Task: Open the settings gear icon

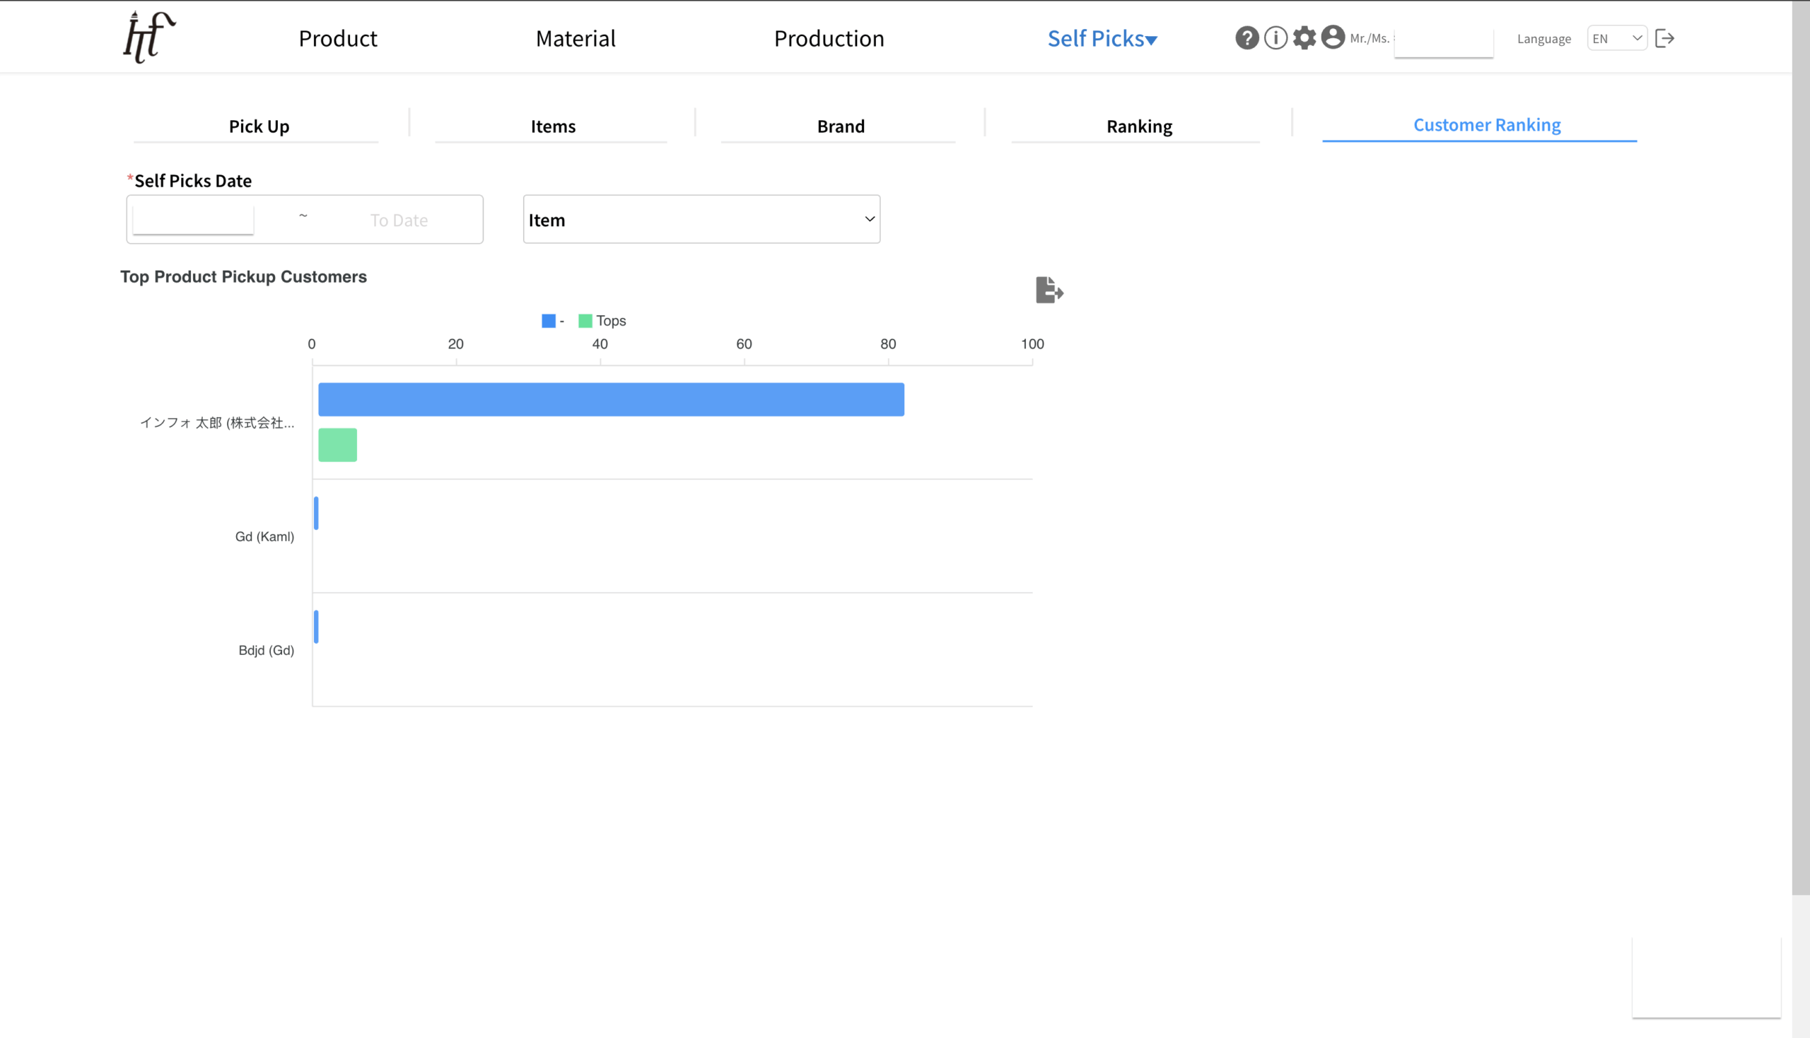Action: click(x=1304, y=37)
